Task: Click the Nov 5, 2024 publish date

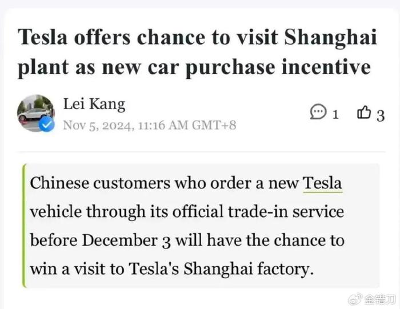Action: click(x=98, y=126)
